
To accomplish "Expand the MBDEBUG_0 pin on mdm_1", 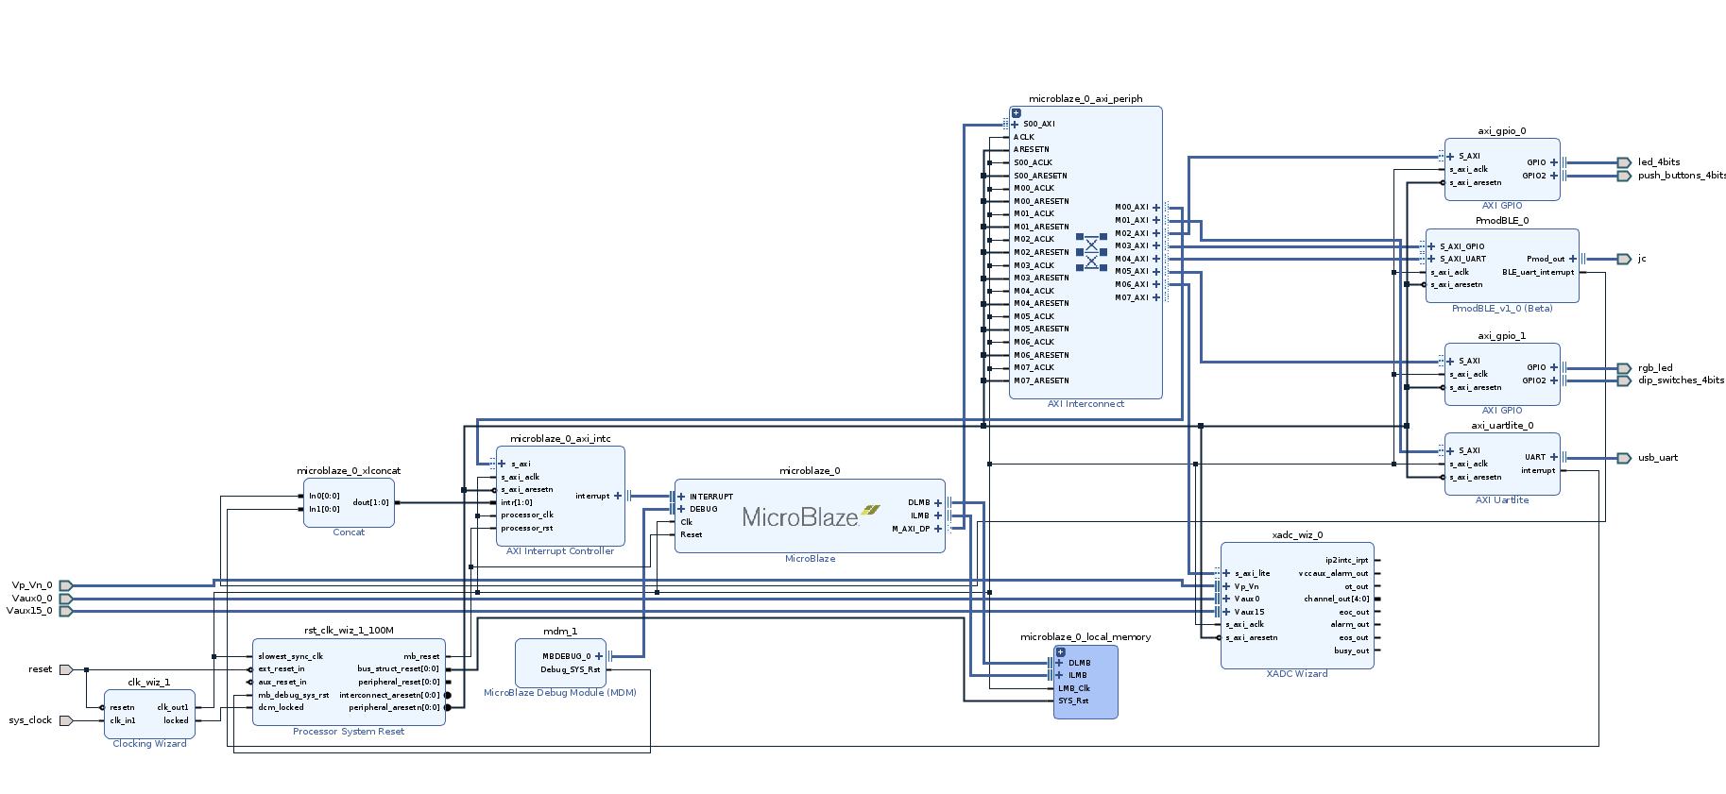I will pyautogui.click(x=599, y=656).
